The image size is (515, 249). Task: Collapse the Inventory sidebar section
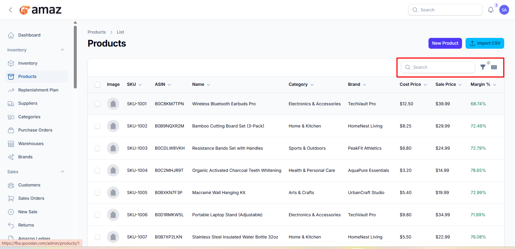click(x=62, y=50)
